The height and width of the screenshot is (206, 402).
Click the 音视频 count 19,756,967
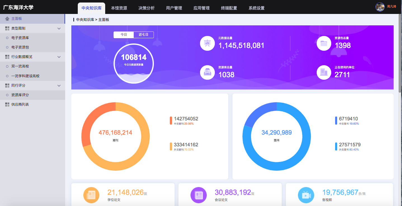click(x=340, y=192)
